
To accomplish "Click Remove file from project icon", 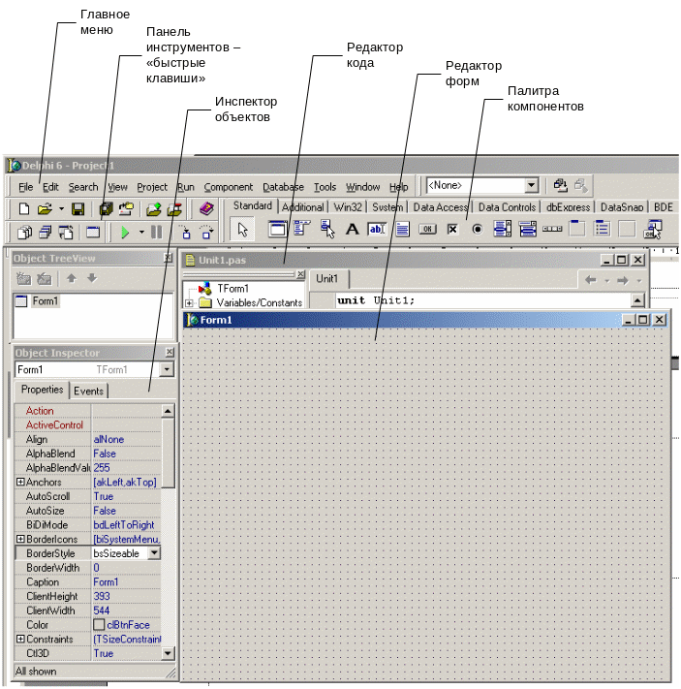I will [x=174, y=209].
